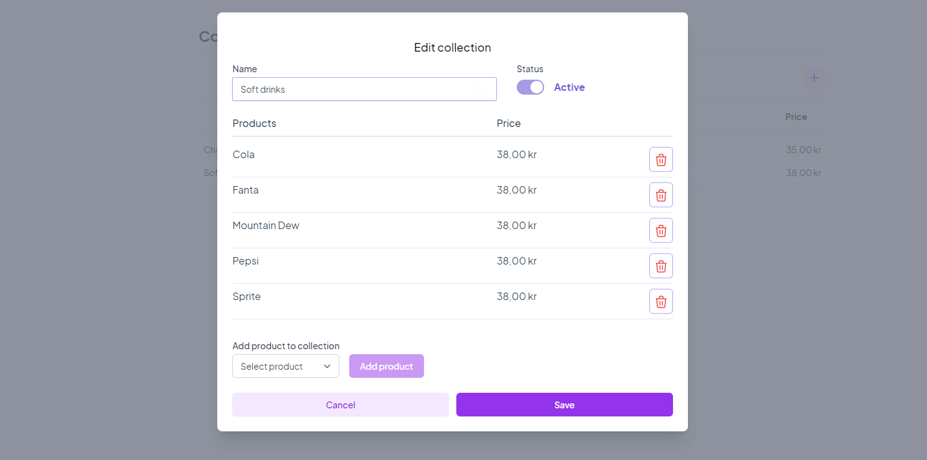
Task: Click the Add product button
Action: click(387, 366)
